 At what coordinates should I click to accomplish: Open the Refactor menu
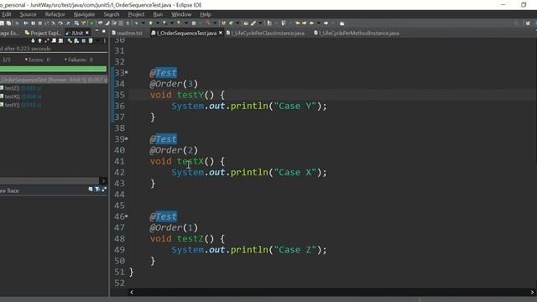pyautogui.click(x=55, y=14)
